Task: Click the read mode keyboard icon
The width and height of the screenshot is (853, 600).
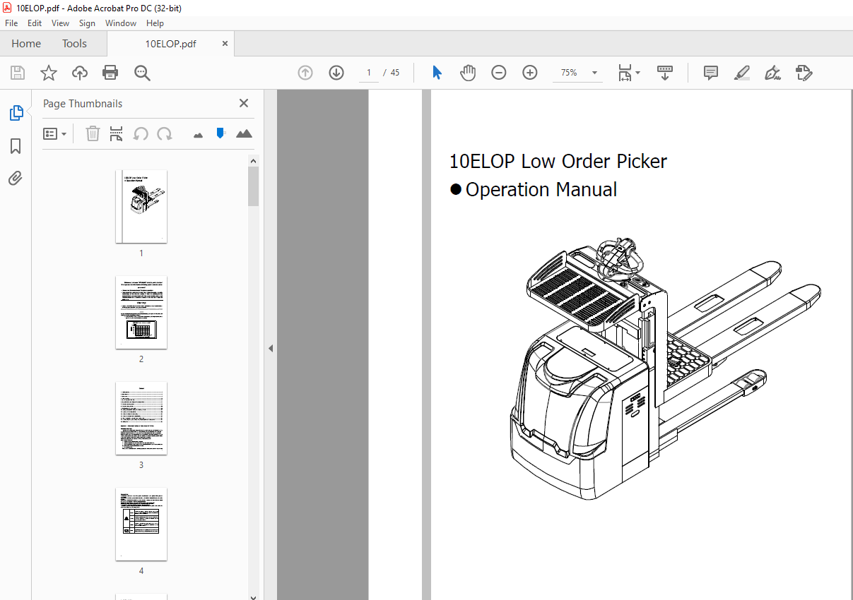Action: click(665, 73)
